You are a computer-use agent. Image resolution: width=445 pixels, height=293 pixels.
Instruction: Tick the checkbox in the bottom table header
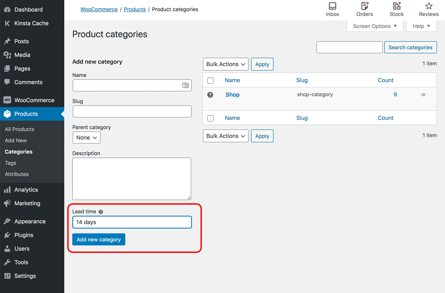coord(211,118)
